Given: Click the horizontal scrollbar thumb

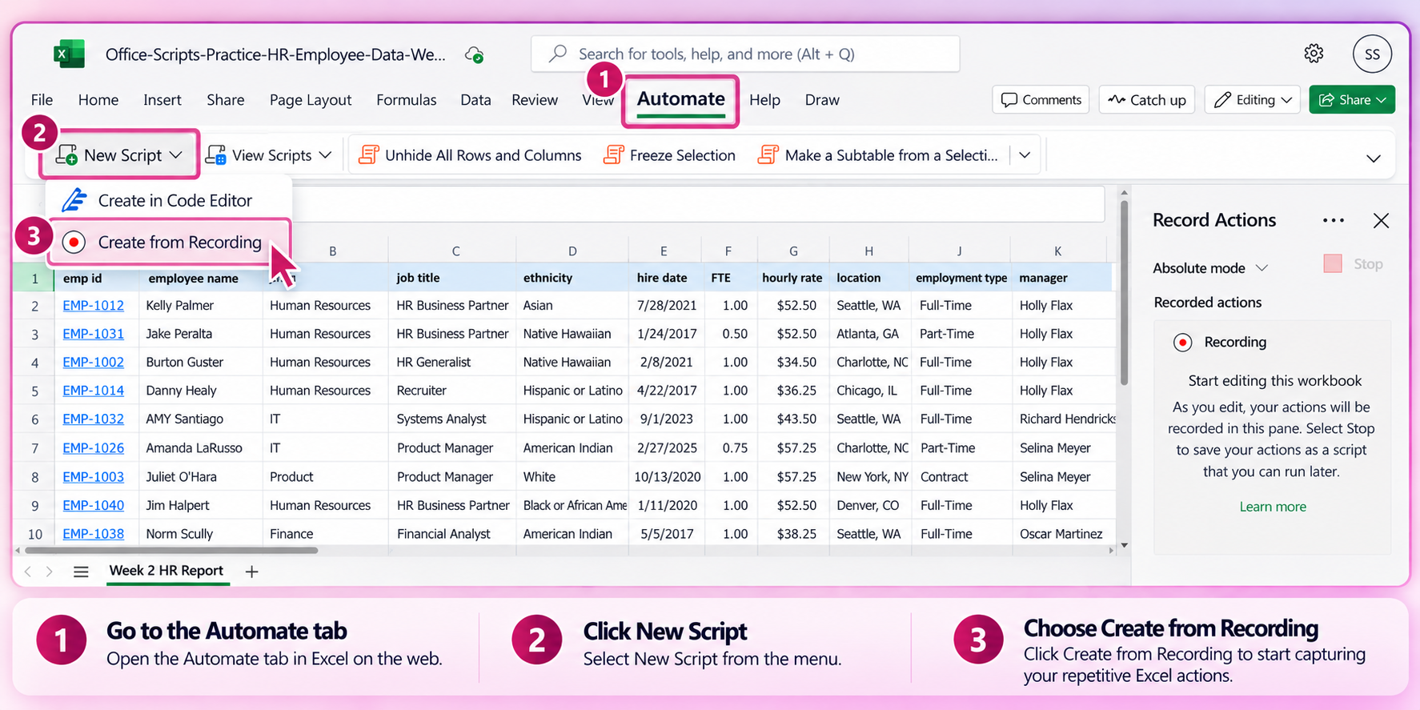Looking at the screenshot, I should [171, 551].
